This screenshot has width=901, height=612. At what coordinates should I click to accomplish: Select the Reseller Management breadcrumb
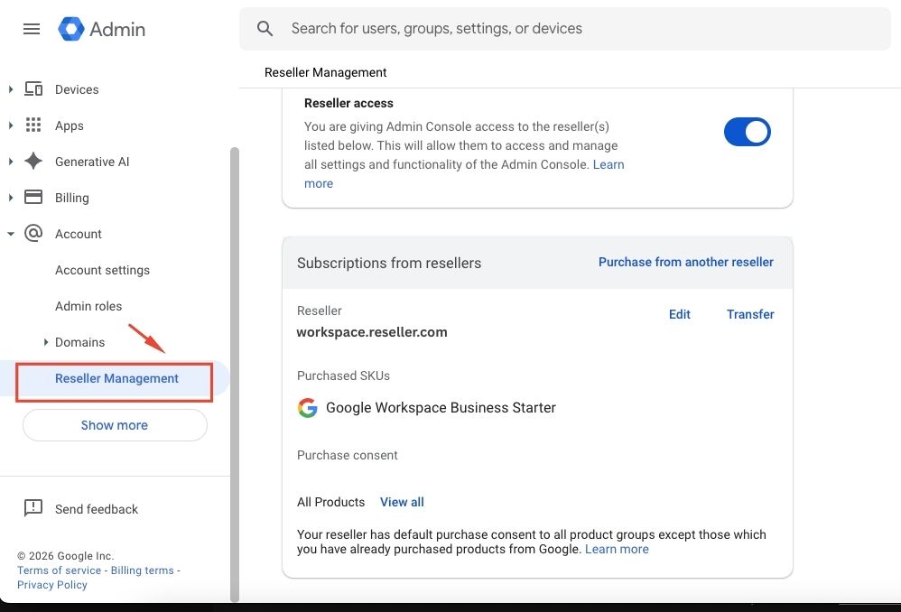click(x=325, y=72)
